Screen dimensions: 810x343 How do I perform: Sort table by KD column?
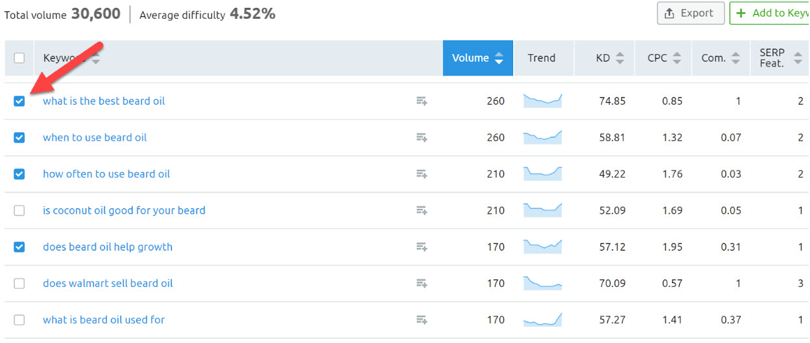(609, 58)
